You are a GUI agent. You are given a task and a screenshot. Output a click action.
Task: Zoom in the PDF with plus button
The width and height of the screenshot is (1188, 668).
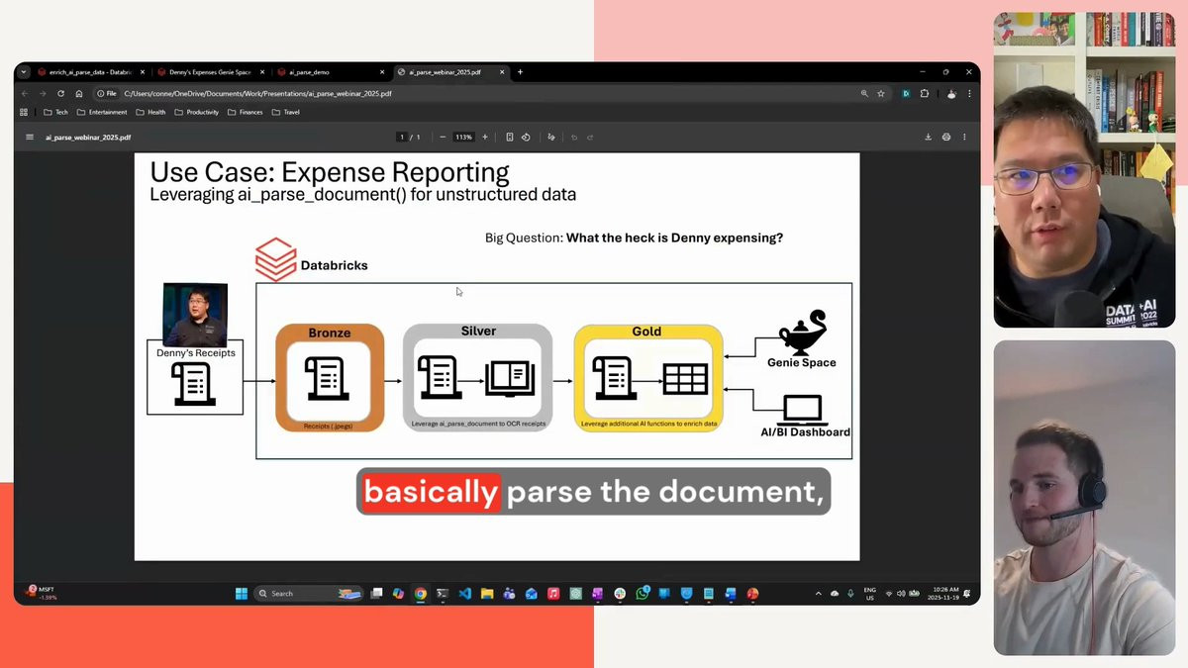point(485,138)
